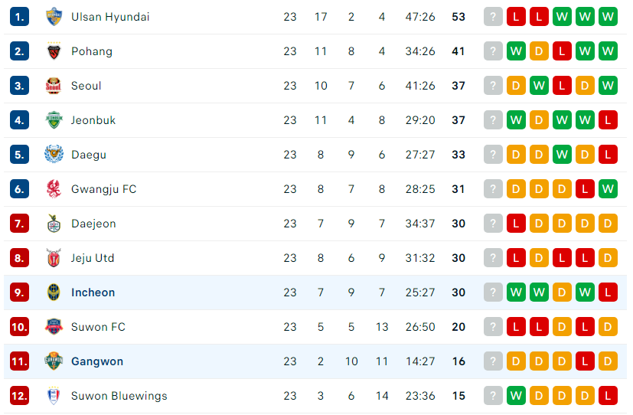This screenshot has width=633, height=415.
Task: Click the Suwon Bluewings crest
Action: pos(54,396)
